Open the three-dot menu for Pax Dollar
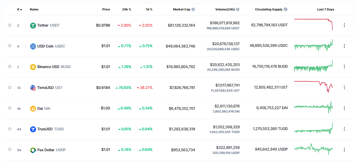356x163 pixels. coord(344,150)
